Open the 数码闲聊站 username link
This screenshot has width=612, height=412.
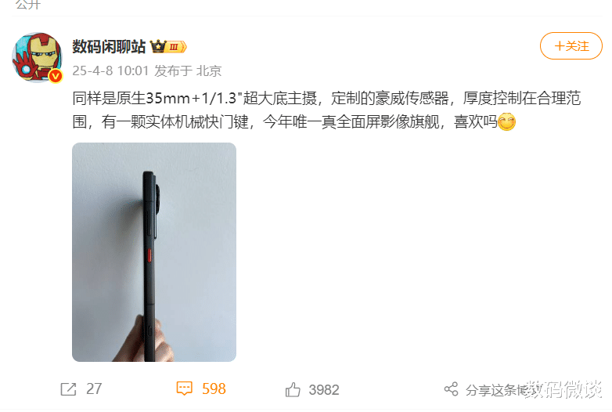coord(109,46)
